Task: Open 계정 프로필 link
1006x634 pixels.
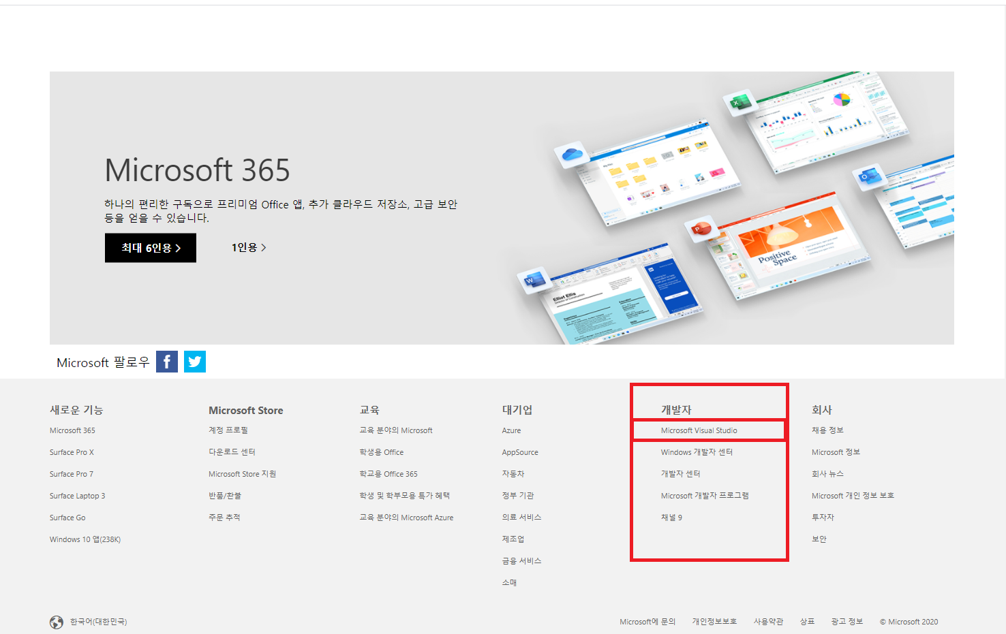Action: 228,430
